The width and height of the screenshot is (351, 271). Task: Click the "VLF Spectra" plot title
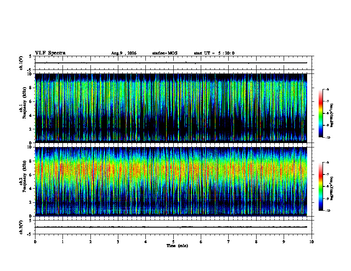pos(50,53)
